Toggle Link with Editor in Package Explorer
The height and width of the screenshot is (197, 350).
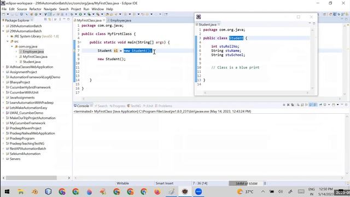tap(50, 20)
